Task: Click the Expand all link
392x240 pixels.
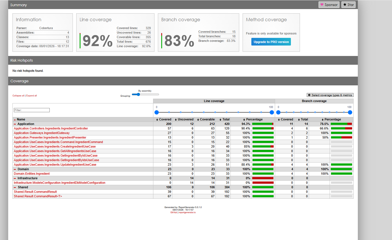Action: pos(31,96)
